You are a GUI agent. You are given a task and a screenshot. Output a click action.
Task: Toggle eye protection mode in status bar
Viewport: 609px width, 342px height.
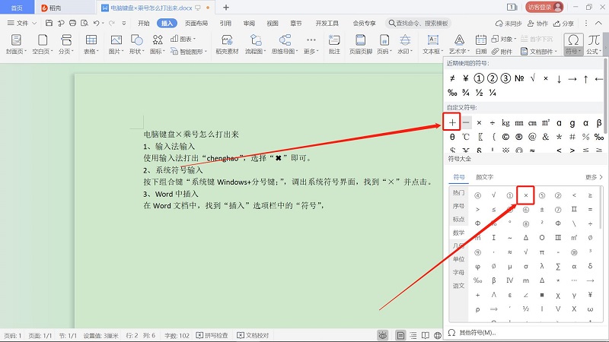[384, 334]
